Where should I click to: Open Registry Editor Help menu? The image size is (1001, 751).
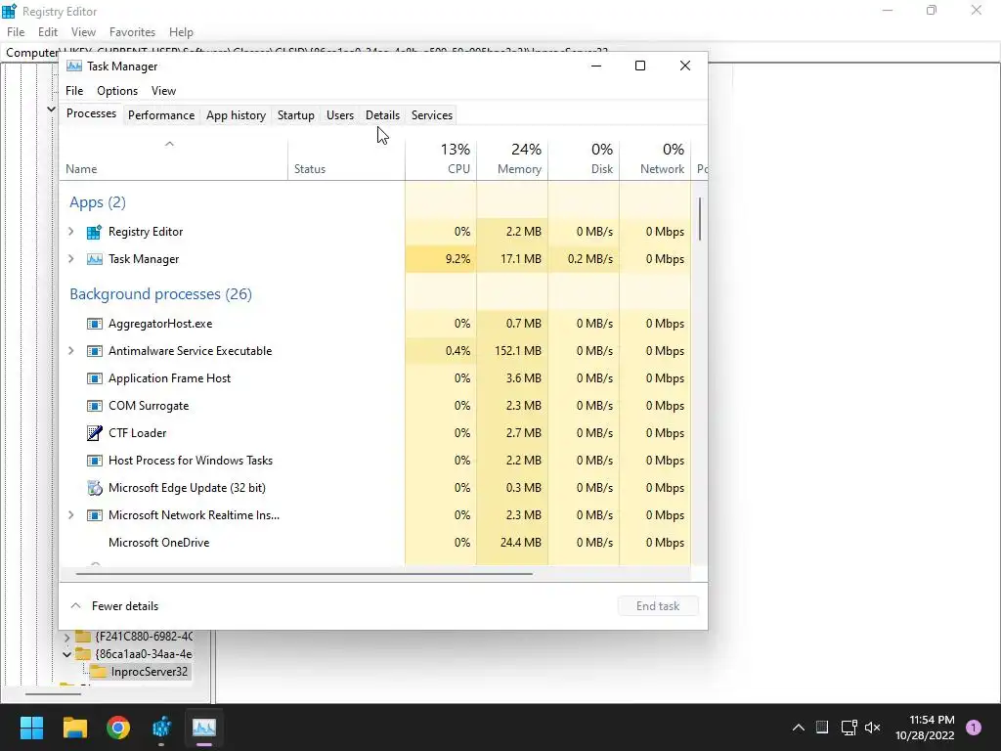pyautogui.click(x=181, y=32)
